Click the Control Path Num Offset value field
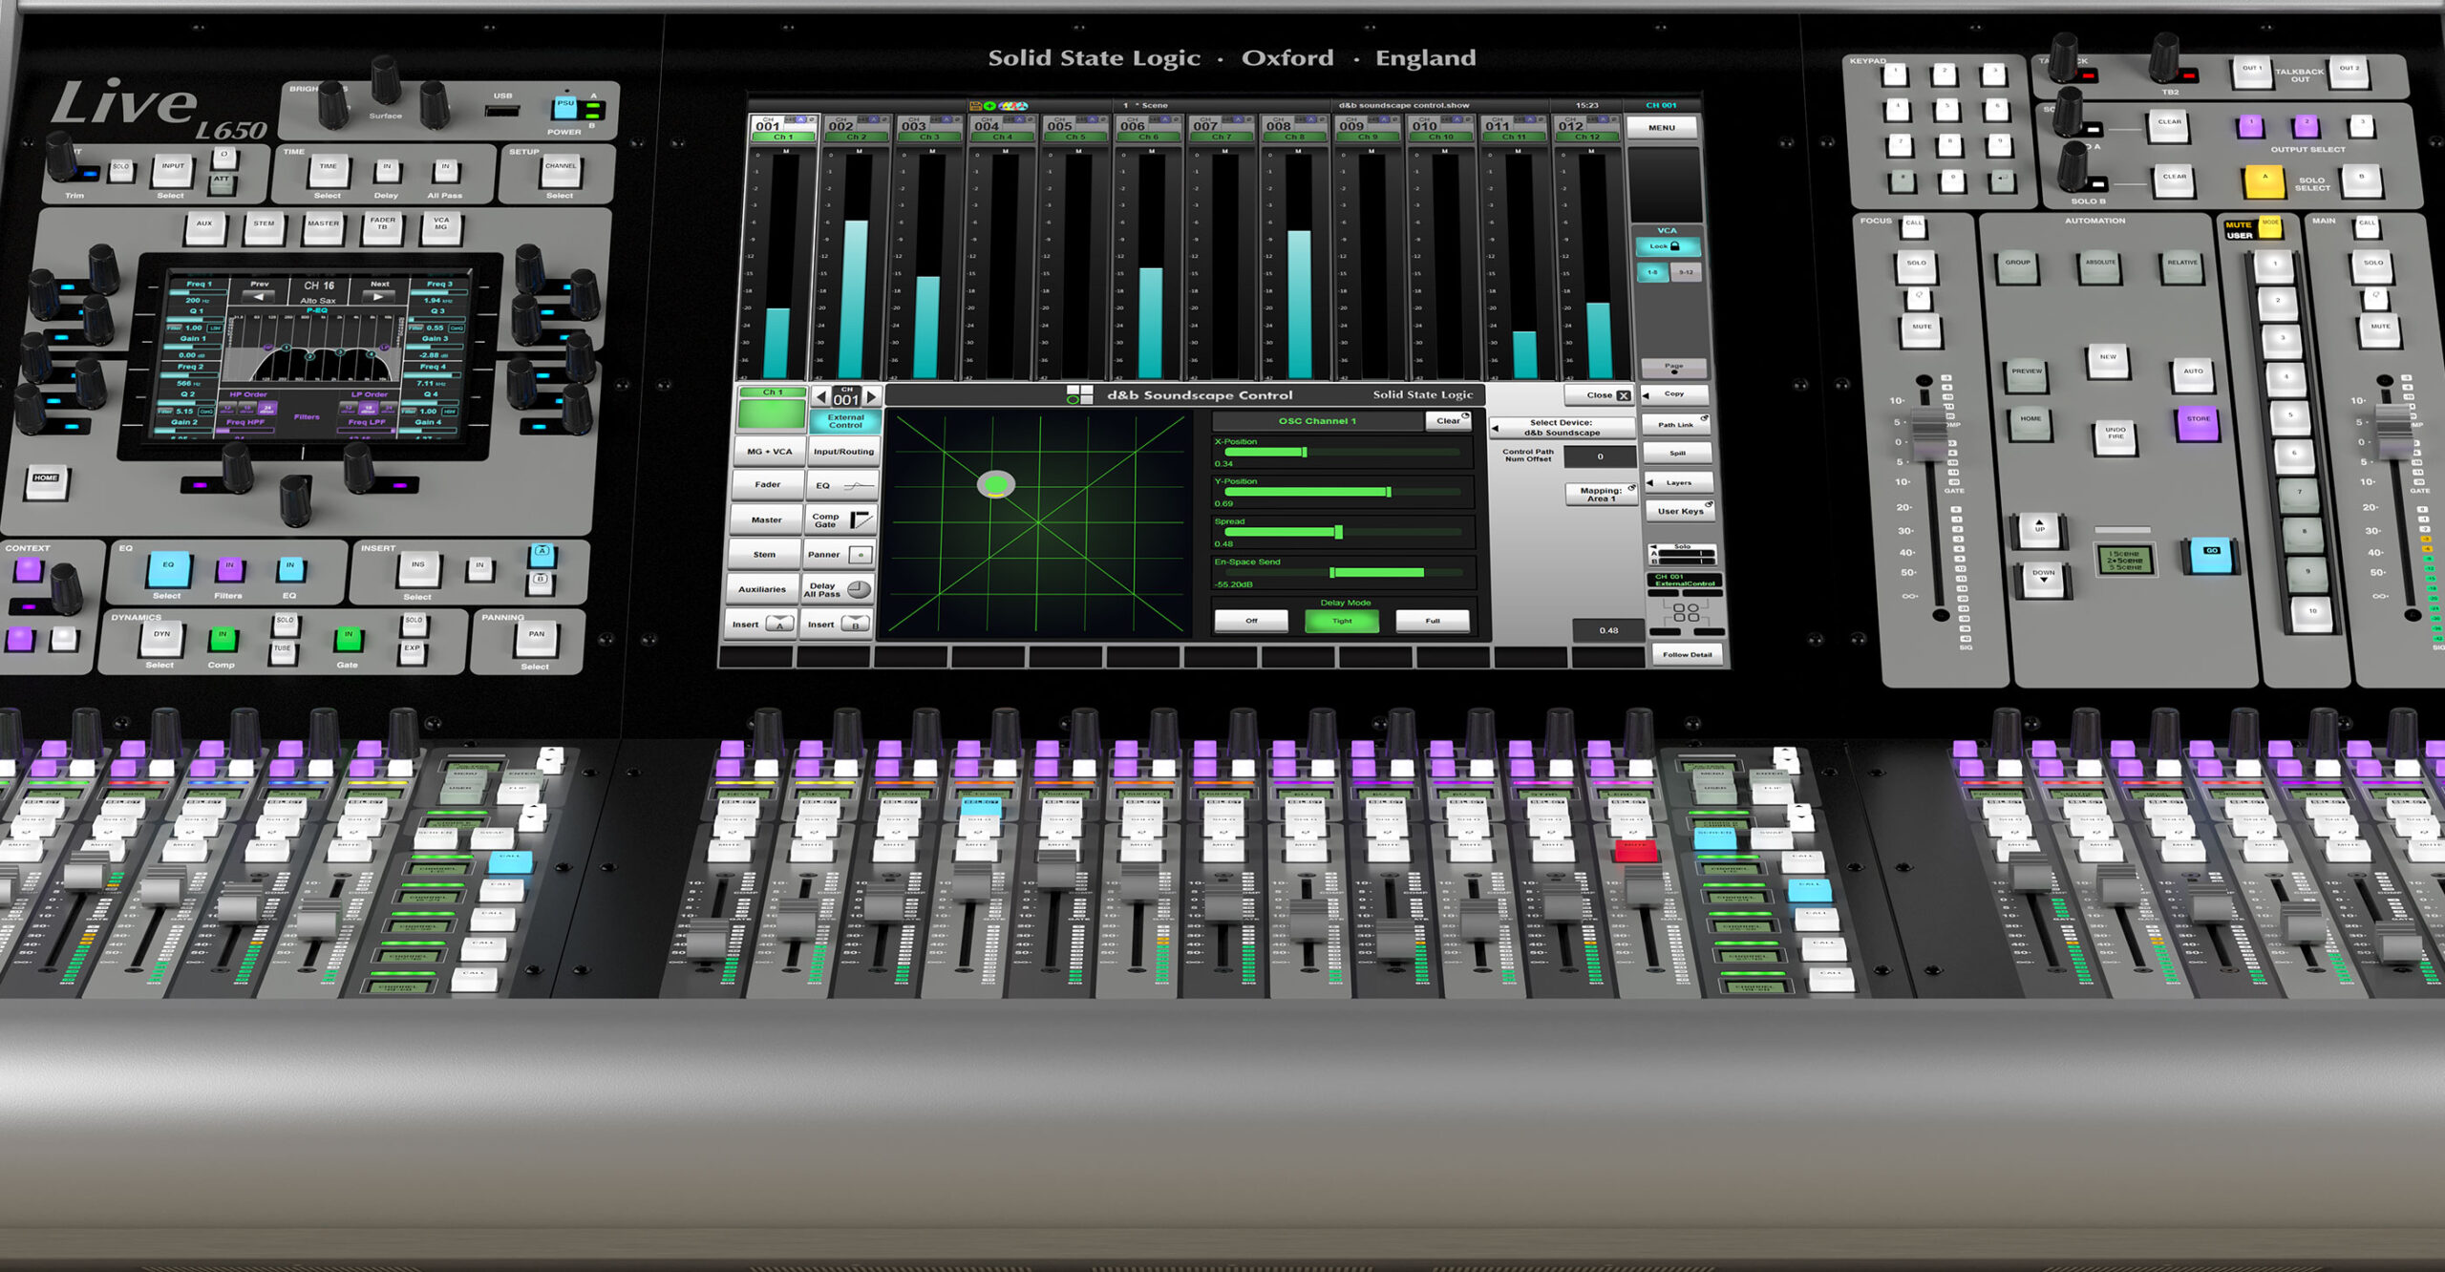2445x1272 pixels. 1600,456
